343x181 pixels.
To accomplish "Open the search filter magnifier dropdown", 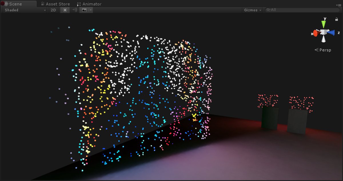I will [268, 10].
